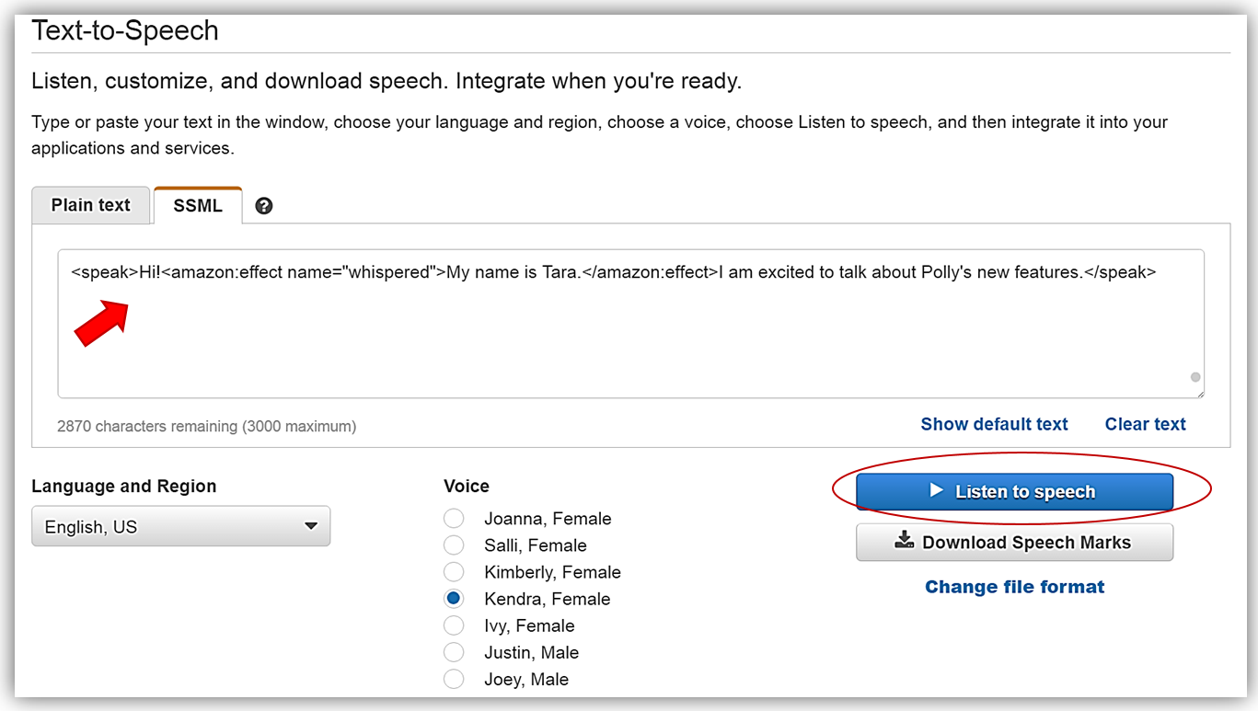Screen dimensions: 1258x711
Task: Click the SSML help question mark icon
Action: (x=264, y=206)
